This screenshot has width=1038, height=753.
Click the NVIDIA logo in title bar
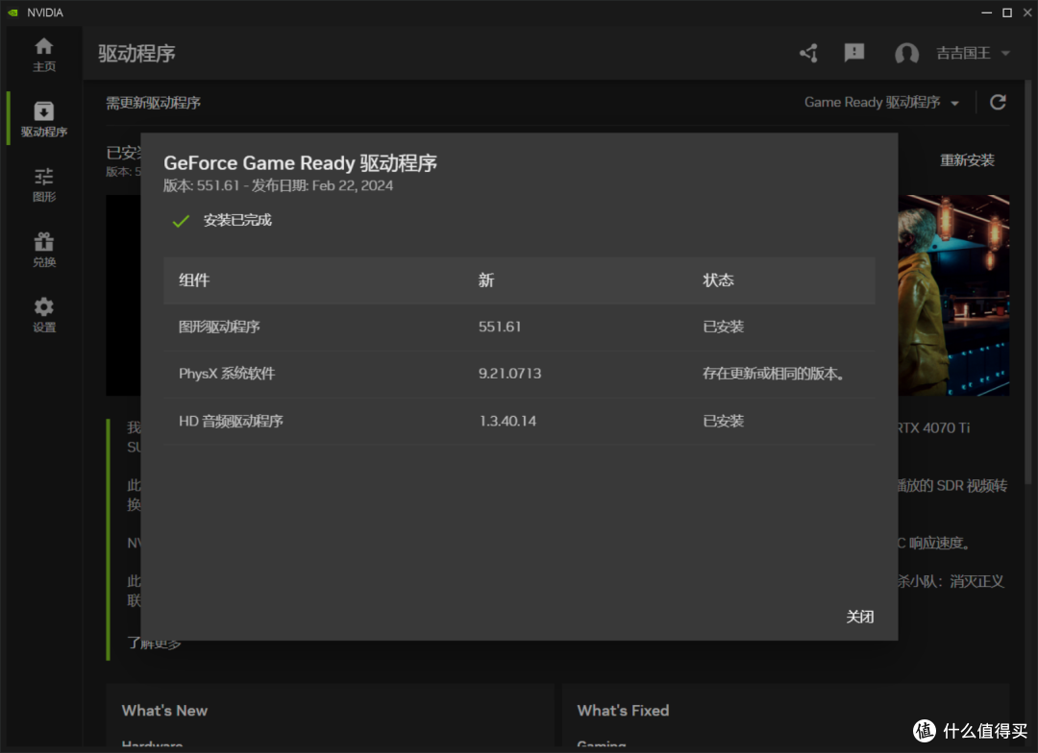coord(12,12)
